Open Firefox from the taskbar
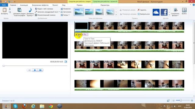The height and width of the screenshot is (109, 195). tap(24, 106)
